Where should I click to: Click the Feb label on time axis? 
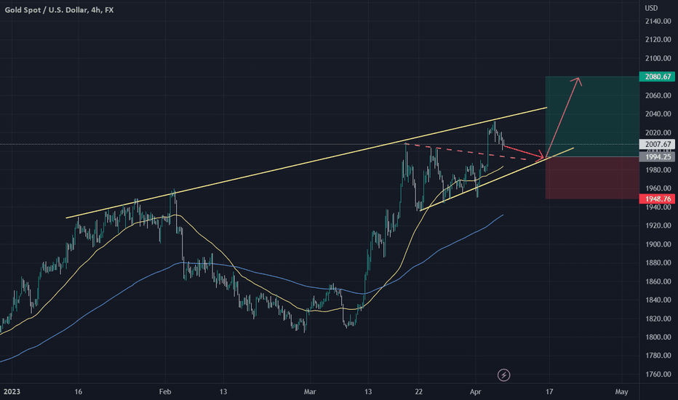[165, 392]
